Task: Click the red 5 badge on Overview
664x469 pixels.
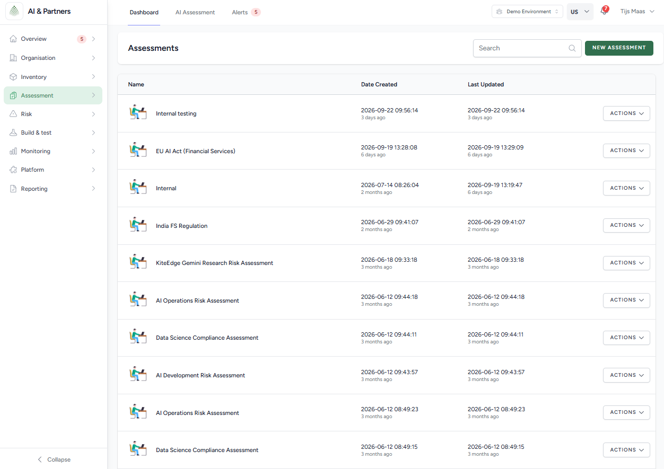Action: point(82,39)
